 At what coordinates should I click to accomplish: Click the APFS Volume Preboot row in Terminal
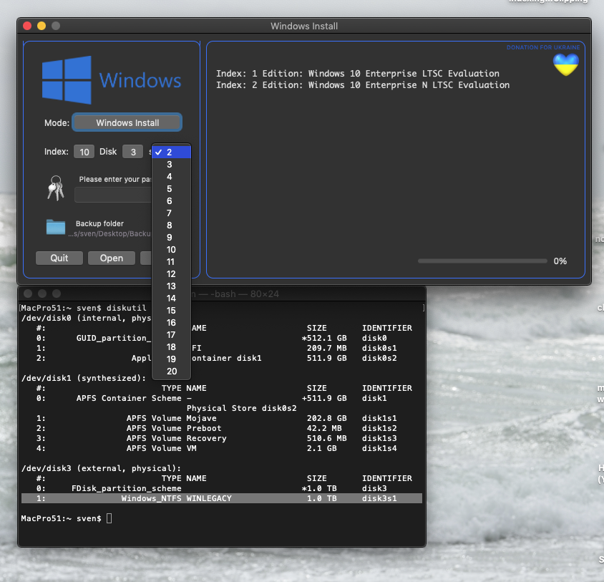point(222,428)
